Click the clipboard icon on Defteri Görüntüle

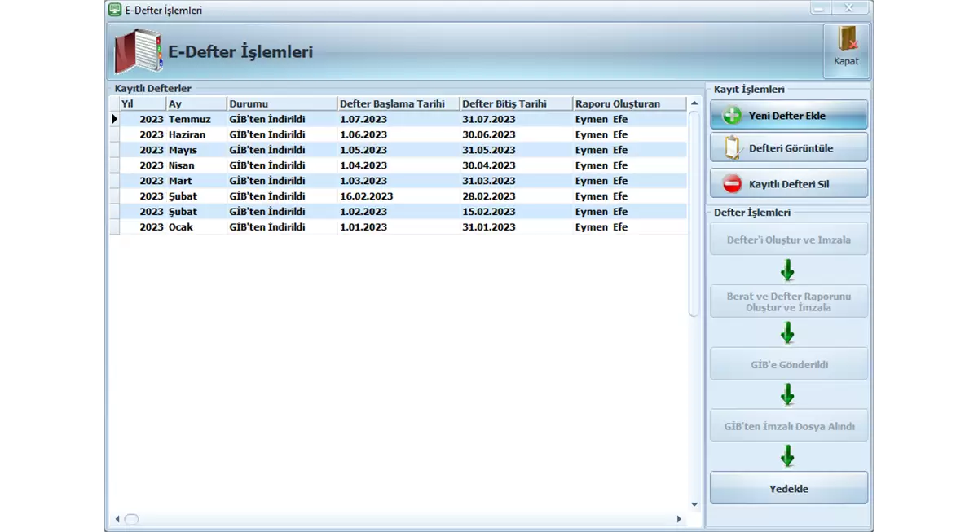(x=732, y=147)
